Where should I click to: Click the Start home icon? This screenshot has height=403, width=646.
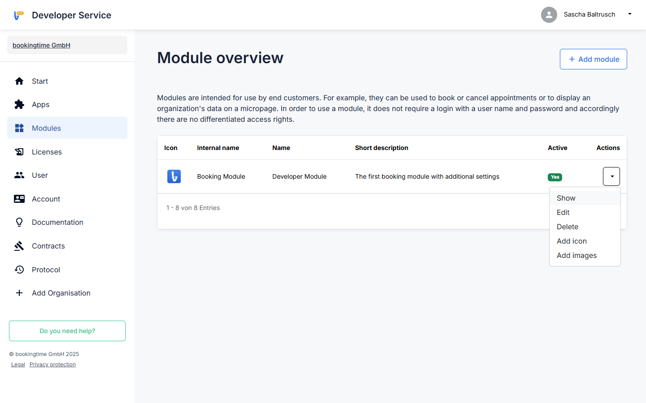[x=19, y=81]
